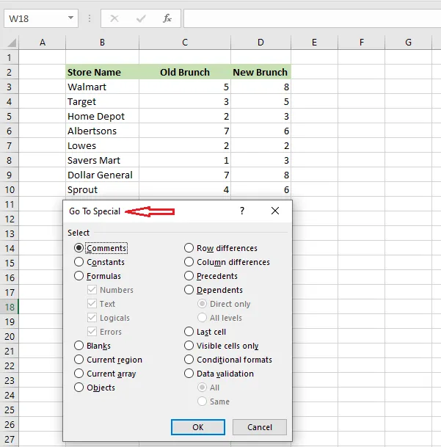Click the Savers Mart cell
441x447 pixels.
point(102,160)
